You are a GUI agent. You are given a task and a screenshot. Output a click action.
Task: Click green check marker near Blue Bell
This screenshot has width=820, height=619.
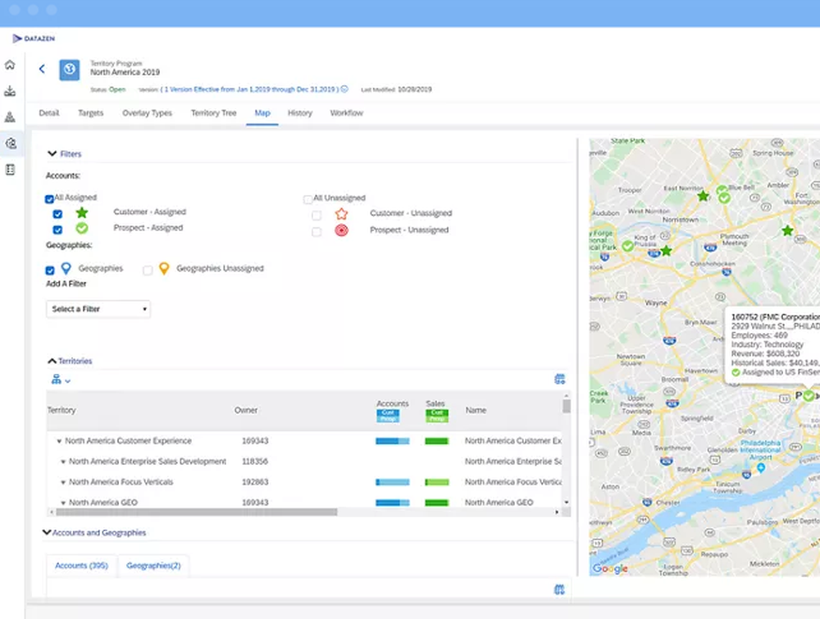(724, 198)
